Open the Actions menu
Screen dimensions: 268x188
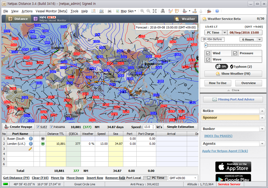click(x=27, y=11)
